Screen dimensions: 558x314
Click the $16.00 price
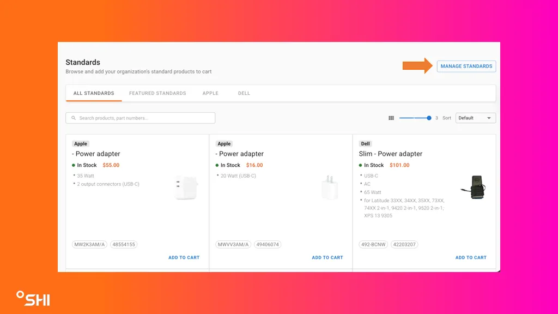(254, 165)
